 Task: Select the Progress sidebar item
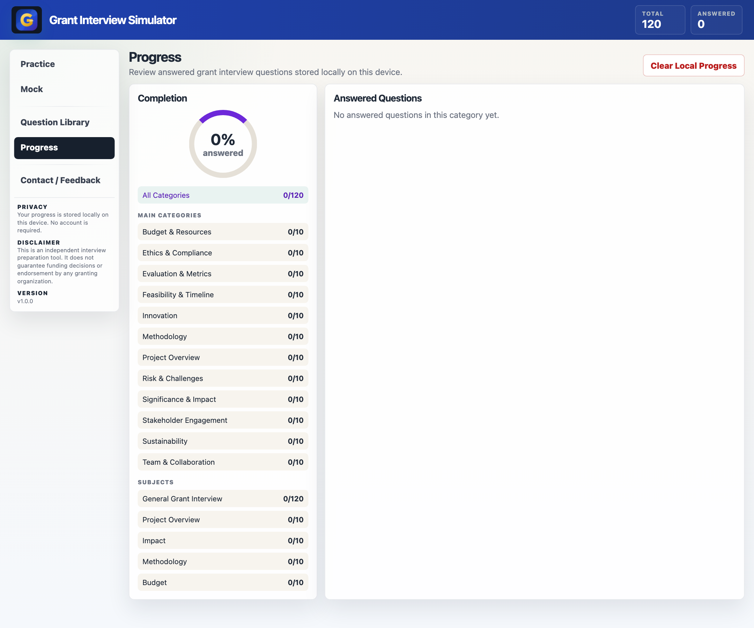click(x=64, y=148)
